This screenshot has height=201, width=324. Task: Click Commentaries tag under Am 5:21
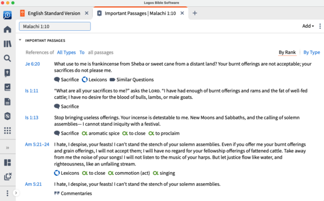point(73,193)
